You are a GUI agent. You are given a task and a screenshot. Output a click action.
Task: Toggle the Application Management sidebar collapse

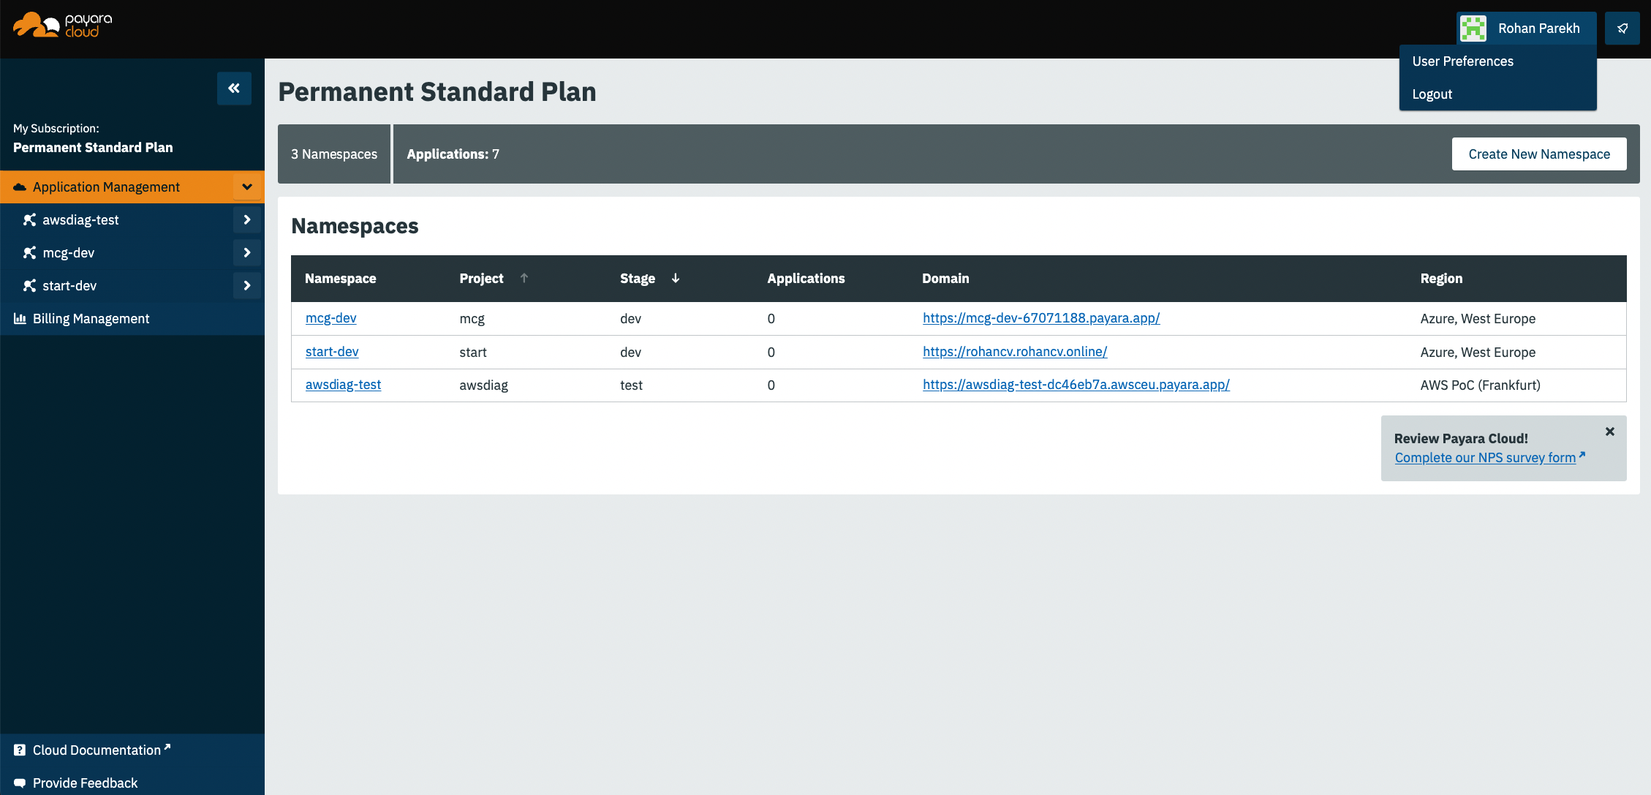pos(246,186)
